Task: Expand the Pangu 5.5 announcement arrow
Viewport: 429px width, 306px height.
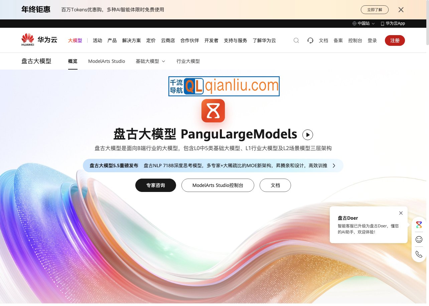Action: pos(333,165)
